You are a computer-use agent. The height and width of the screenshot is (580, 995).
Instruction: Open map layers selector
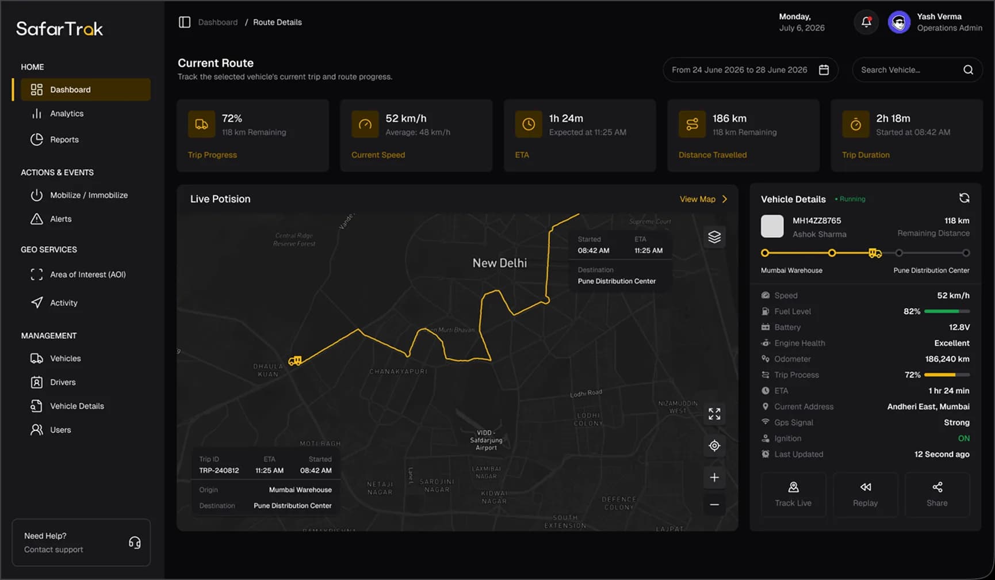(x=714, y=237)
